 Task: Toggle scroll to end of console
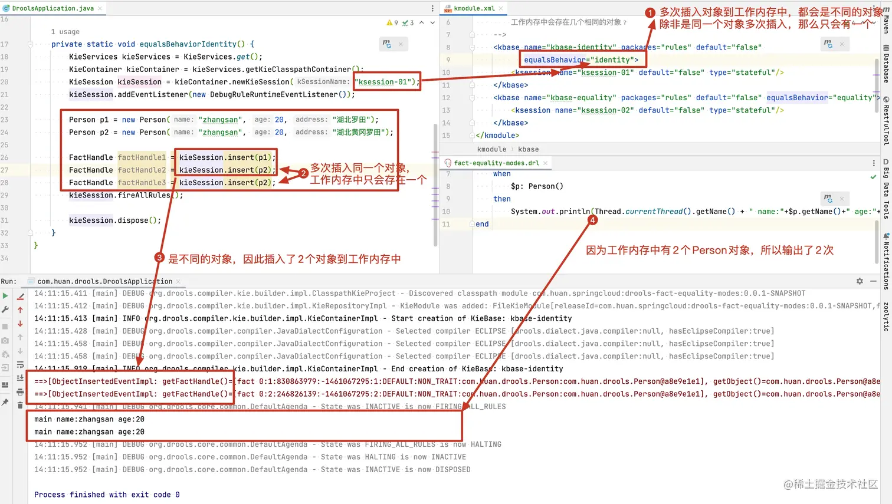pos(20,378)
